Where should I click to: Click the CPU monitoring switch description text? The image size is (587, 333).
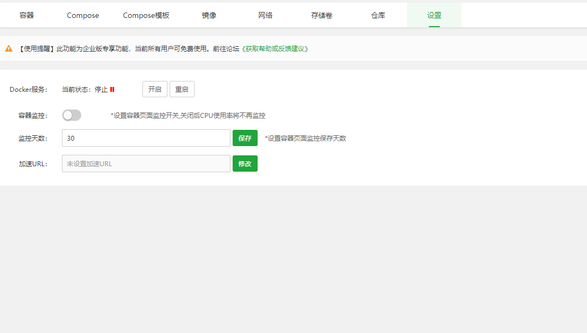click(188, 116)
